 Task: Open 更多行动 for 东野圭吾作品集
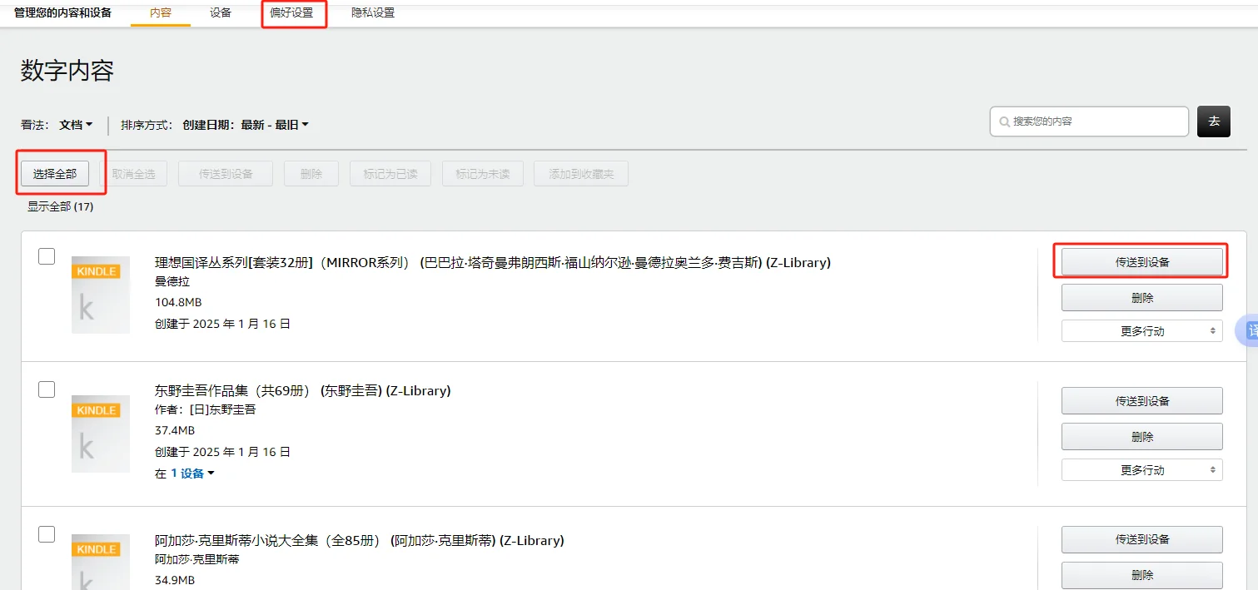1142,470
